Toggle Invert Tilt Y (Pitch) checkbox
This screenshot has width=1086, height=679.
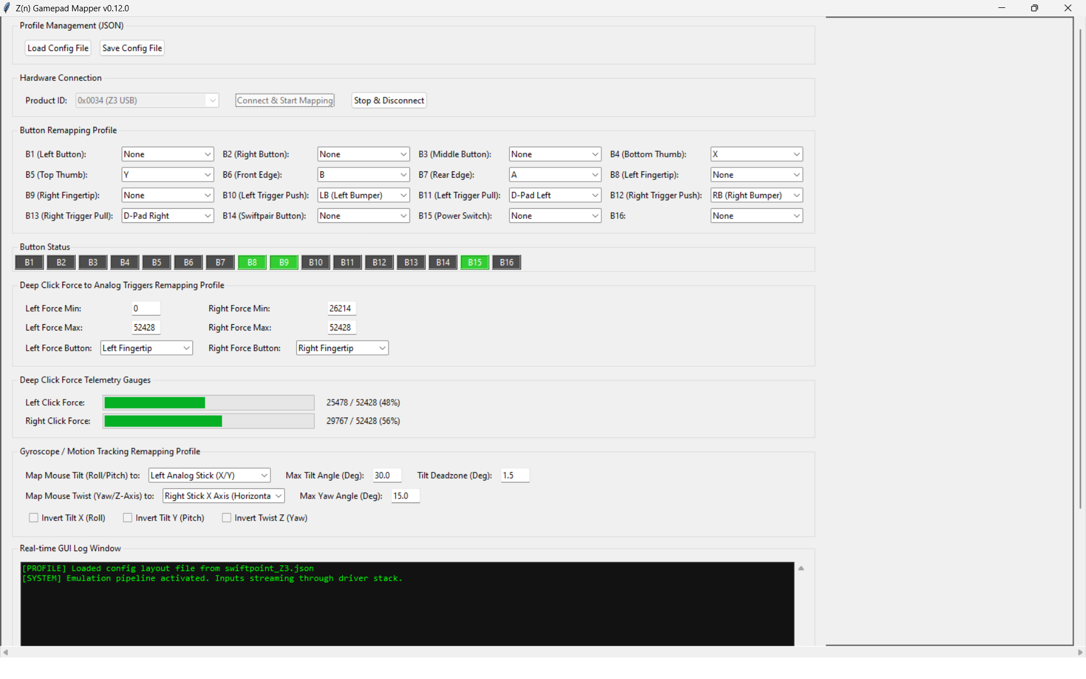pyautogui.click(x=128, y=518)
